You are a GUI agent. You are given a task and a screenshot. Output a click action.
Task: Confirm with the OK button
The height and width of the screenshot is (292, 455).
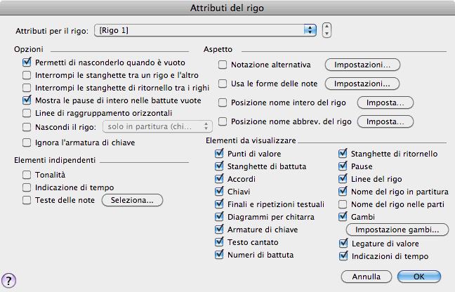pos(418,276)
